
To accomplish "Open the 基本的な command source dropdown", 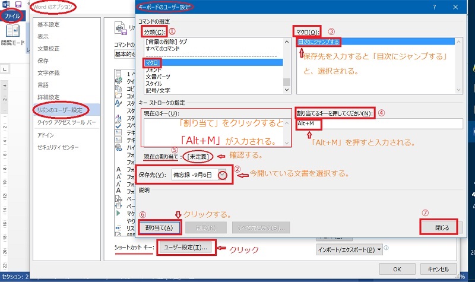I will coord(125,54).
